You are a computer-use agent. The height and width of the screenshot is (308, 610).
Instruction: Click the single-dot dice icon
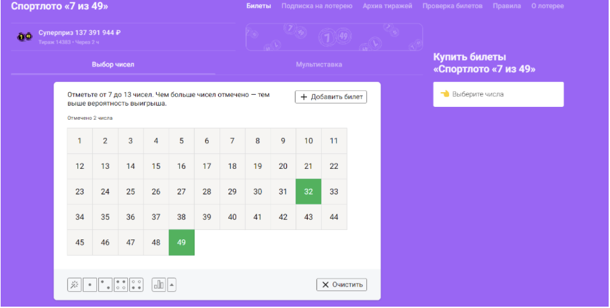coord(90,285)
